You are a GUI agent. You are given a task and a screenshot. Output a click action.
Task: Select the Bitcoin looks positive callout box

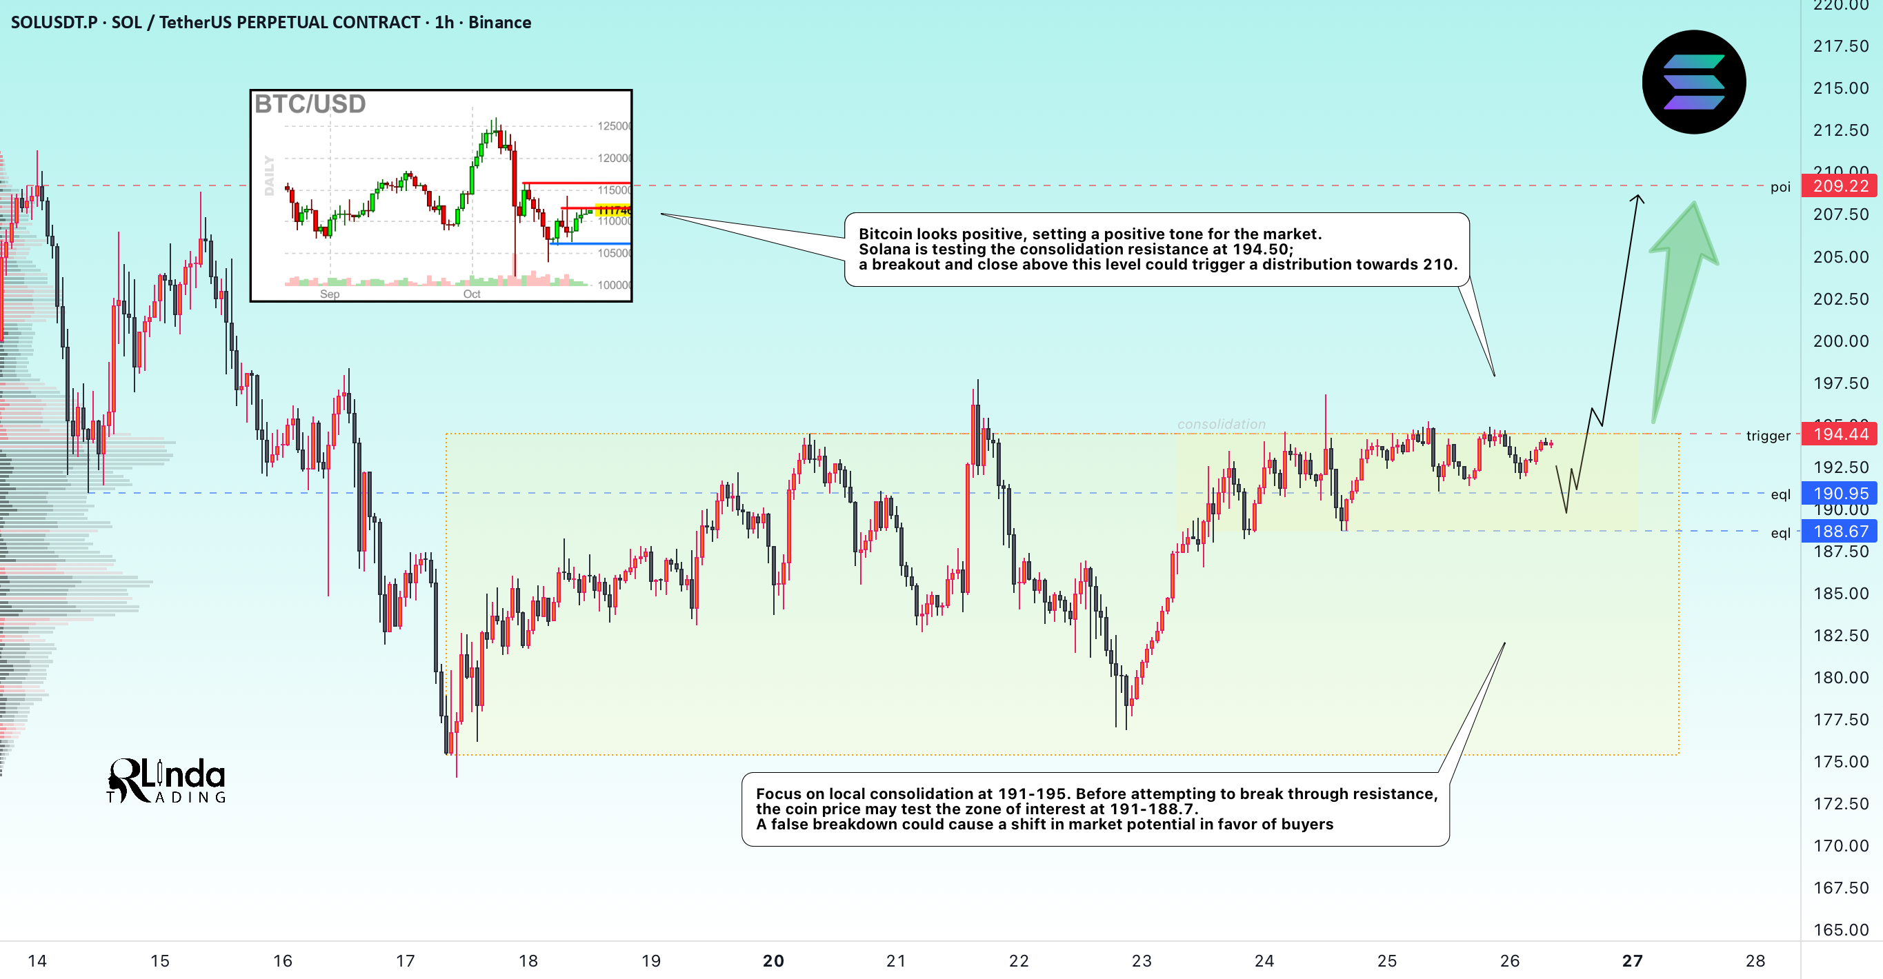point(1157,250)
